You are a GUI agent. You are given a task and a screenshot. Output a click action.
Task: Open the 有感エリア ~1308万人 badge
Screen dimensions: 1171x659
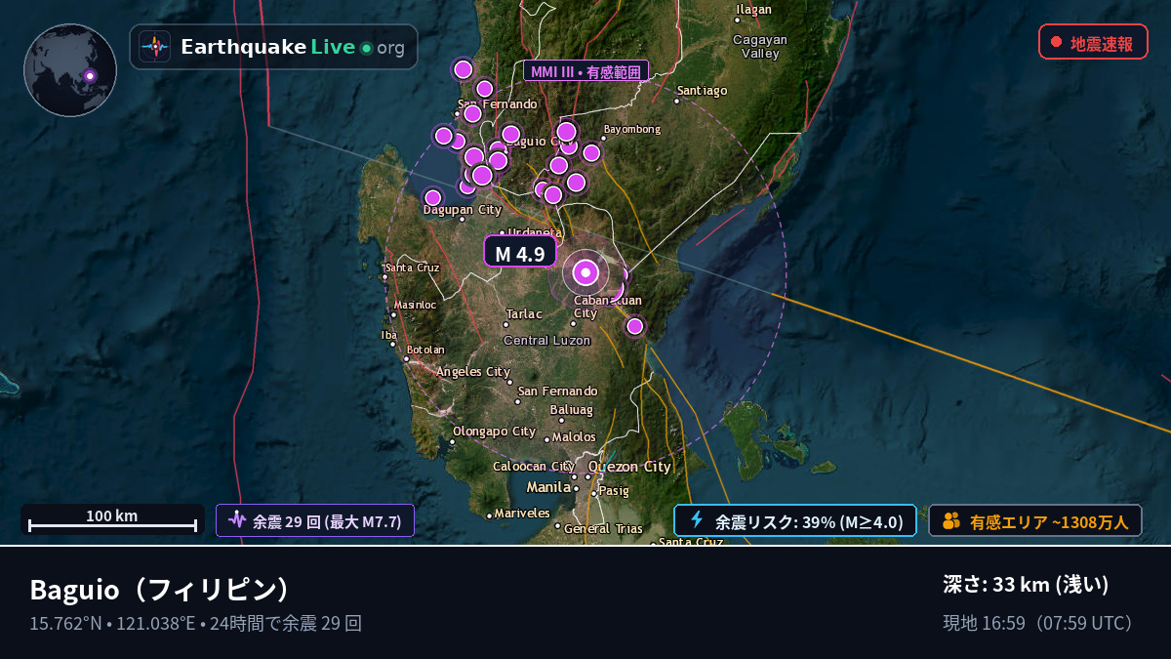(1035, 521)
